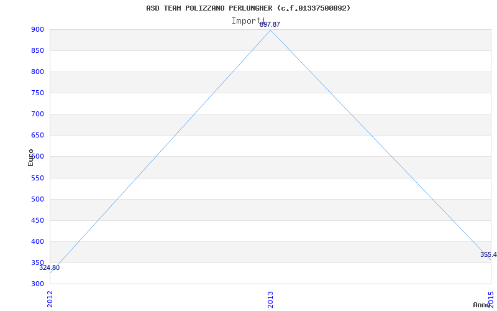
Task: Click the 800 y-axis tick label
Action: [x=37, y=72]
